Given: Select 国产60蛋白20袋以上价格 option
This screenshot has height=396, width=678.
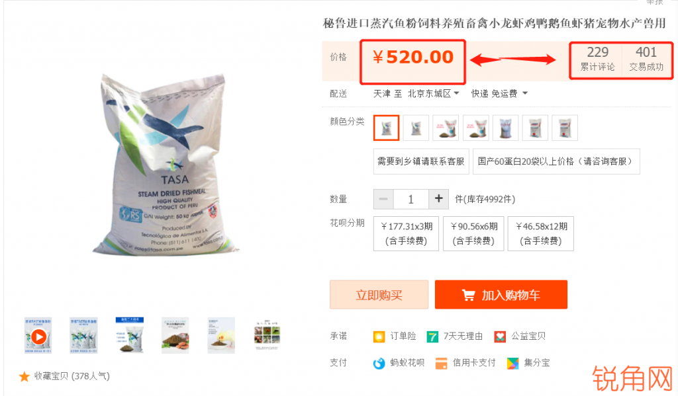Looking at the screenshot, I should [x=556, y=161].
